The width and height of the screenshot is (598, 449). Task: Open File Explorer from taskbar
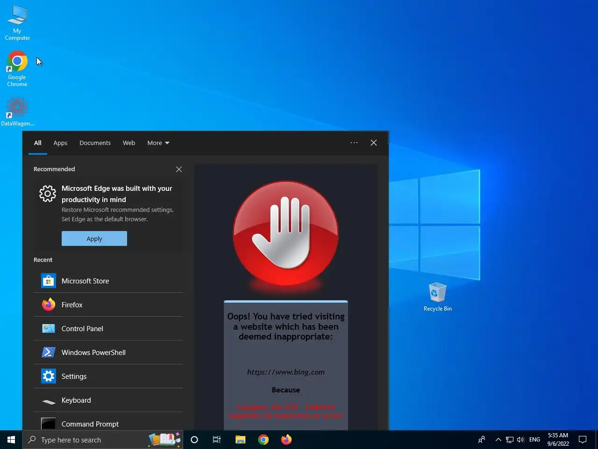pyautogui.click(x=240, y=440)
